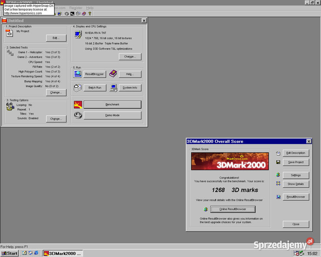The height and width of the screenshot is (257, 321).
Task: Click Change... under Display and CPU Settings
Action: [x=130, y=56]
